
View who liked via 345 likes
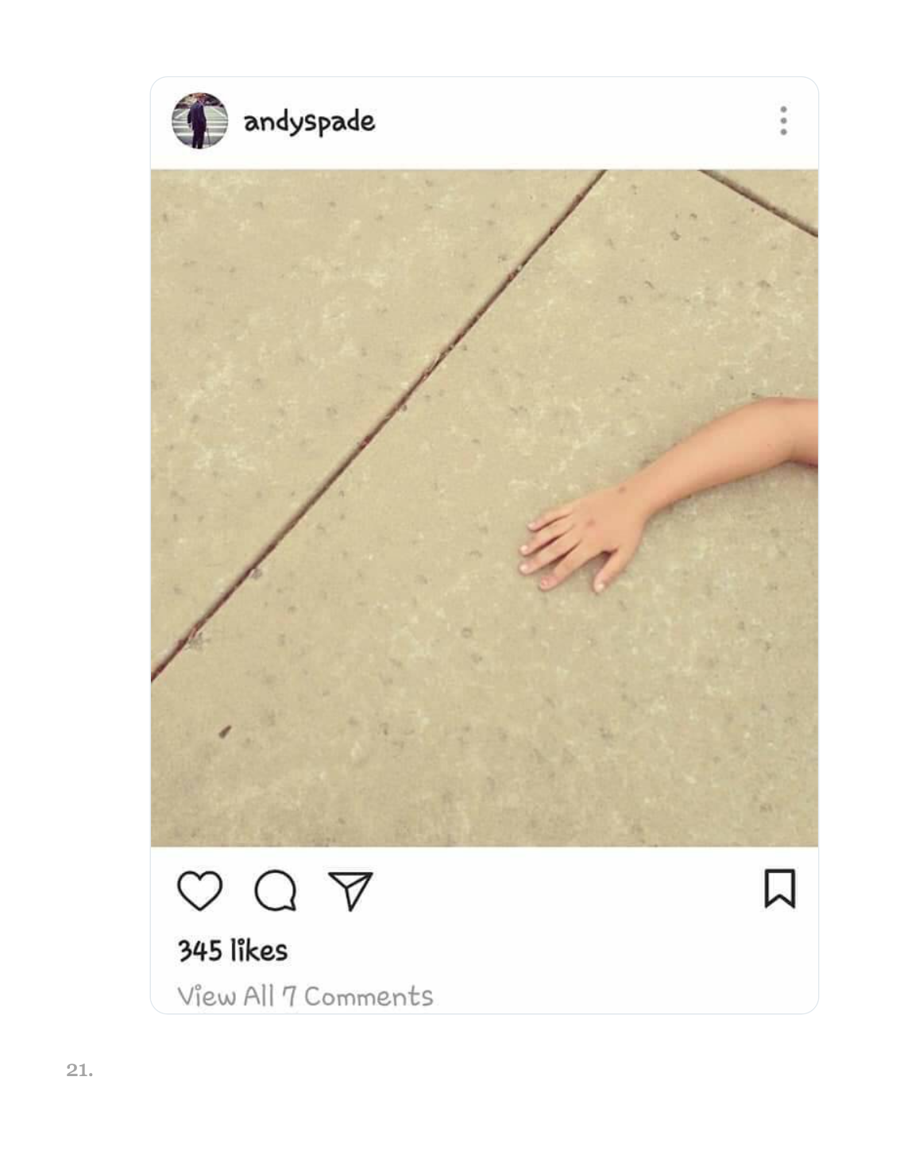tap(233, 950)
